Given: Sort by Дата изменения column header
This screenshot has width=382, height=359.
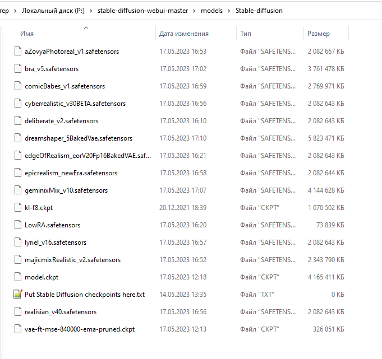Looking at the screenshot, I should 184,34.
